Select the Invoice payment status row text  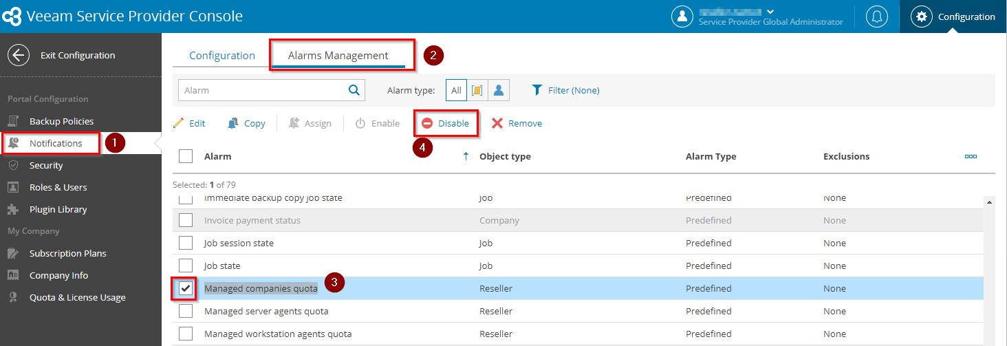click(x=252, y=220)
